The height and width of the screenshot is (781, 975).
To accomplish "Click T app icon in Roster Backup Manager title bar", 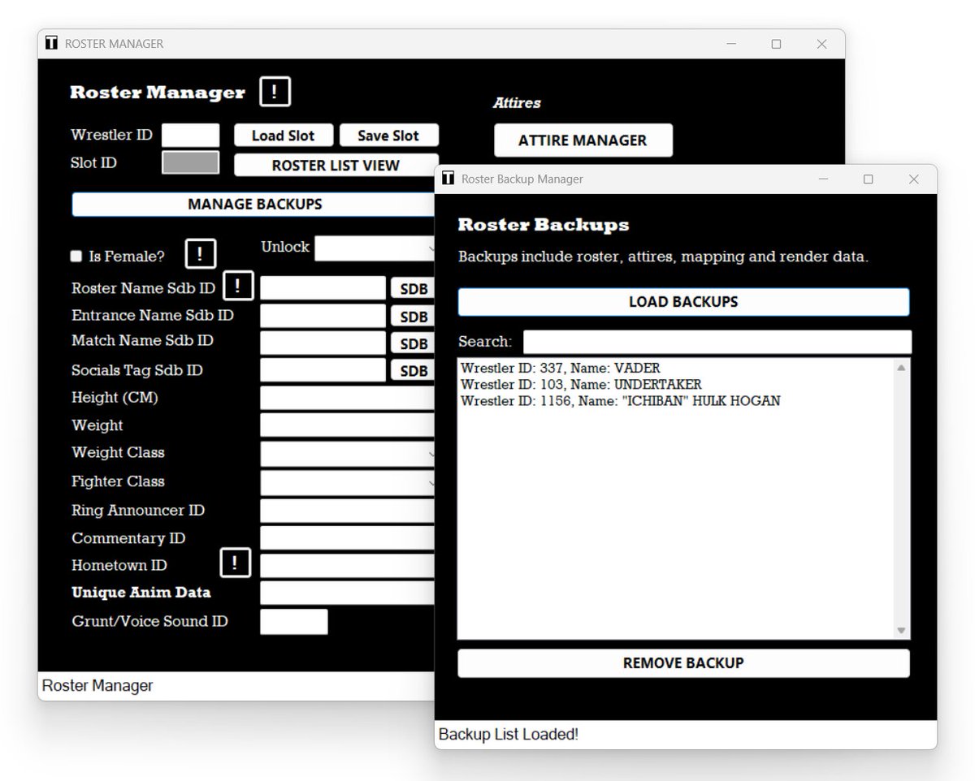I will tap(448, 179).
